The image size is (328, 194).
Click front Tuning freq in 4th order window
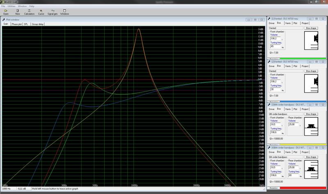(x=276, y=132)
